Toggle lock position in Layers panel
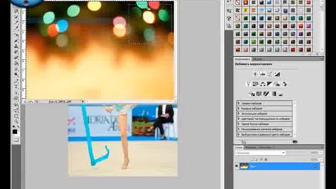 pos(261,160)
